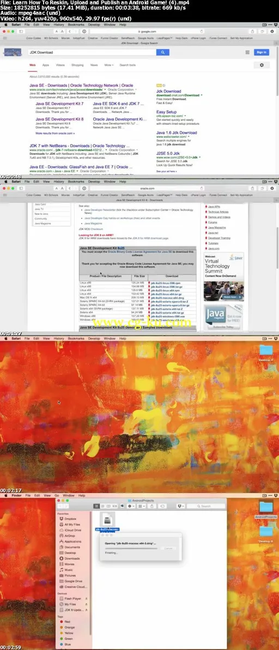Click cPanel Login bookmark in Oracle frame
The width and height of the screenshot is (279, 650).
198,194
